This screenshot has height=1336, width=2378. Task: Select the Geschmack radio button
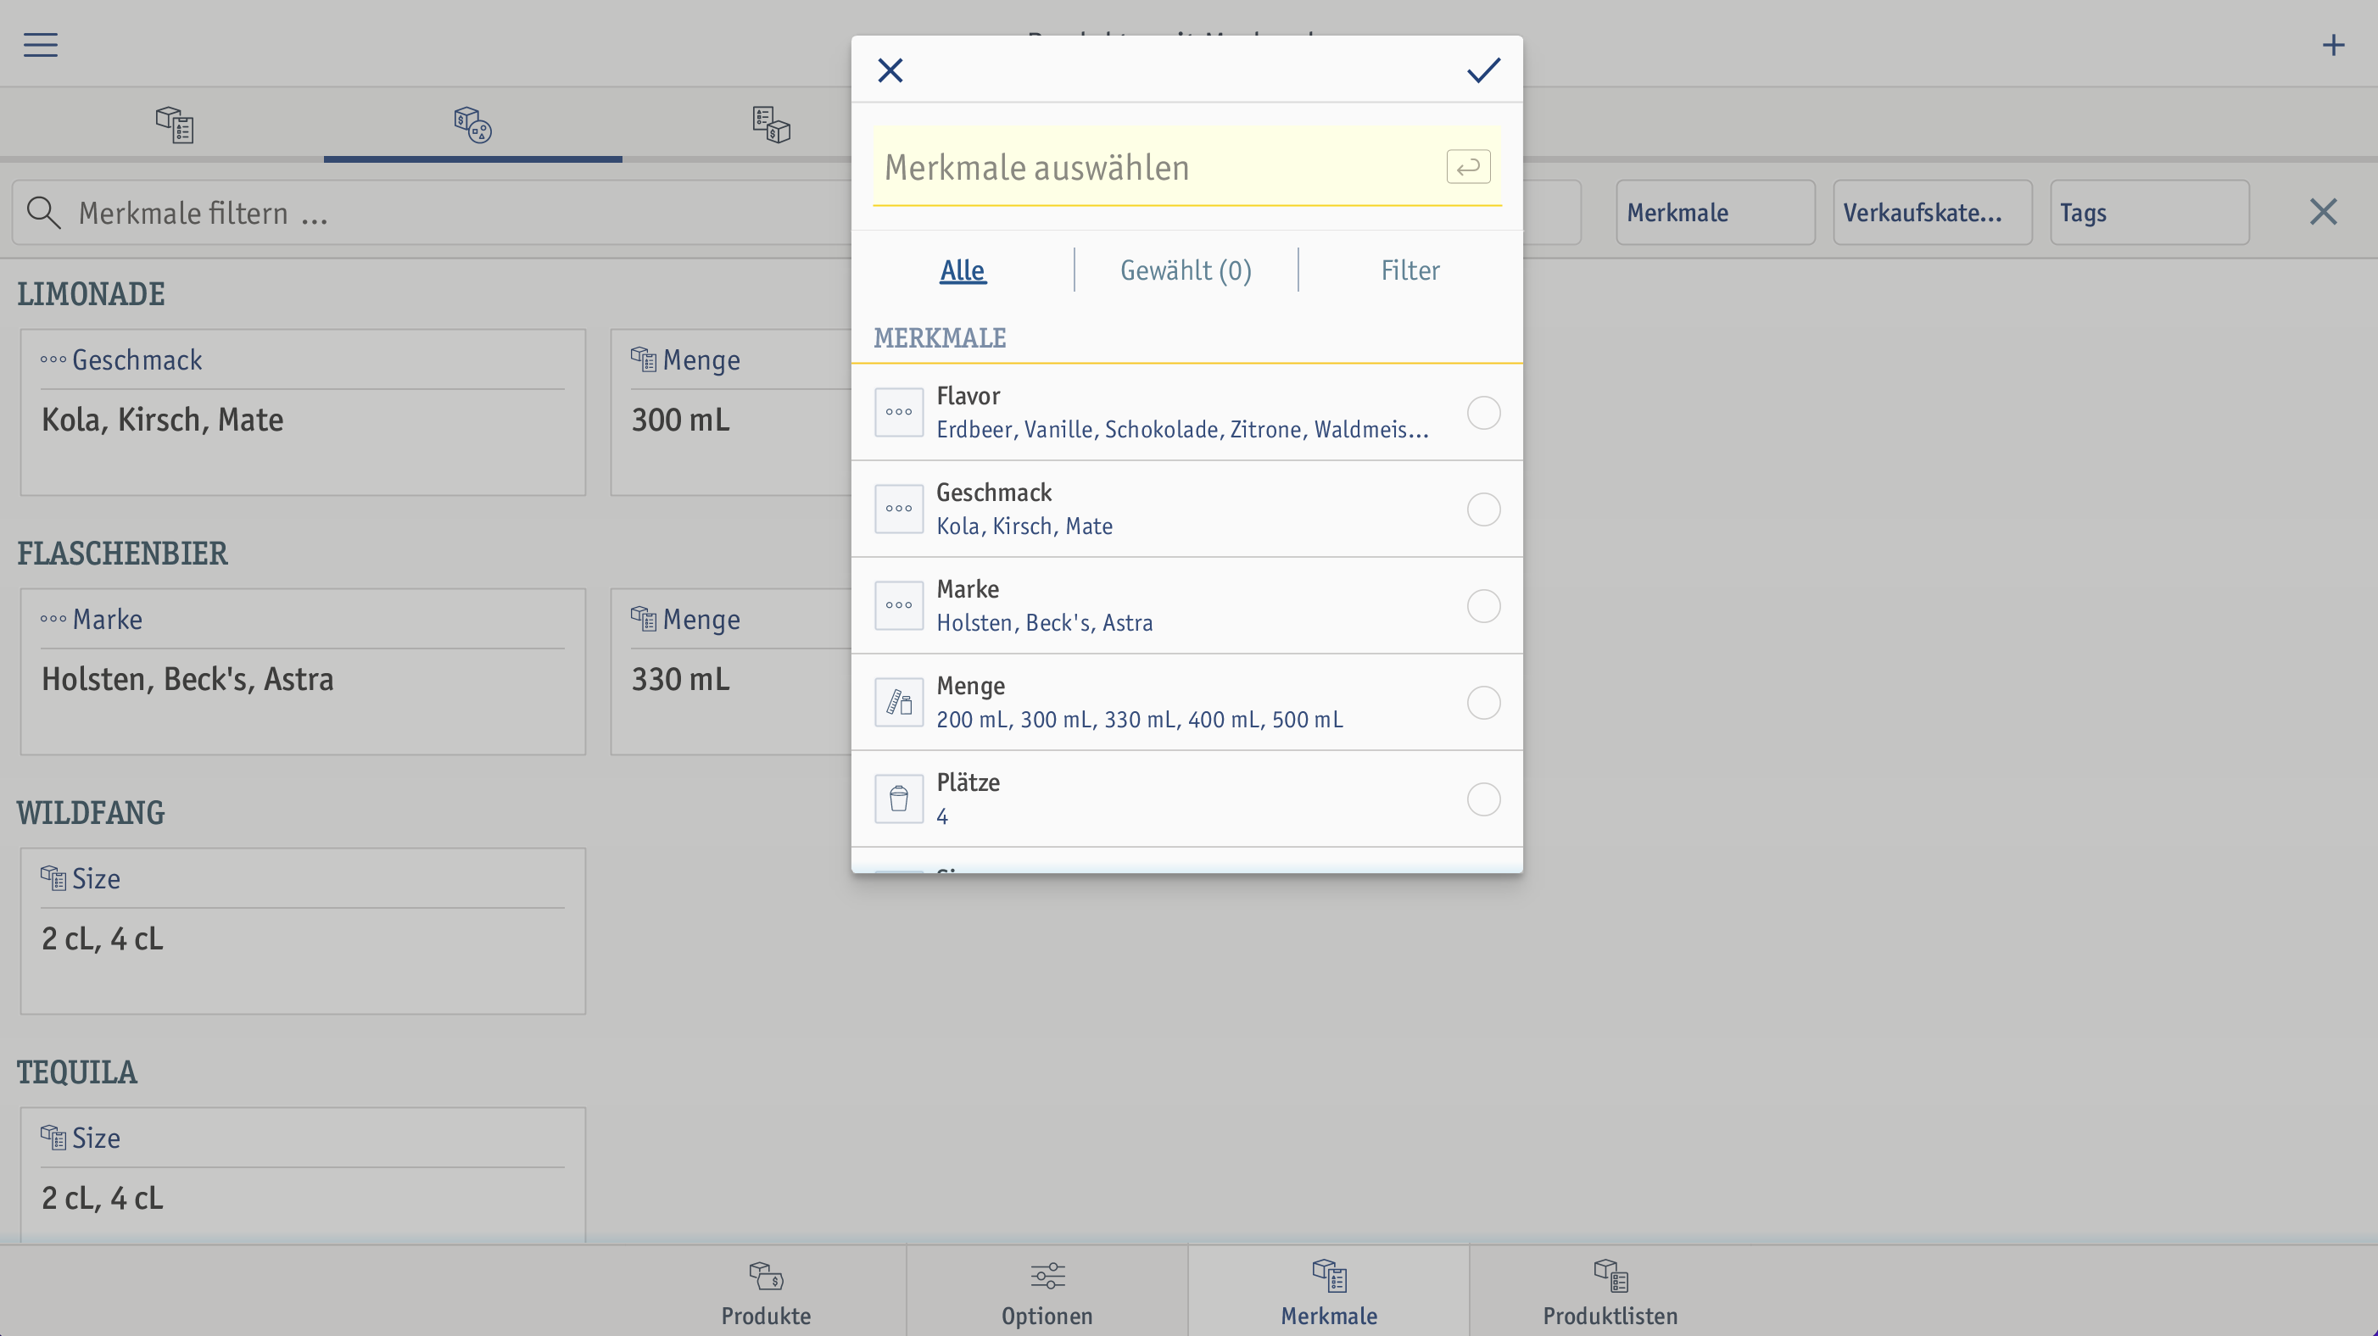coord(1483,509)
